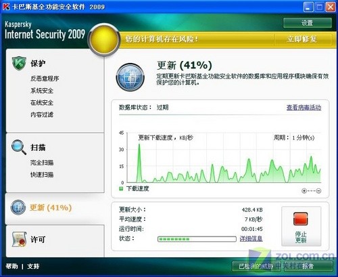Minimize the Kaspersky window
The image size is (338, 277).
click(308, 7)
